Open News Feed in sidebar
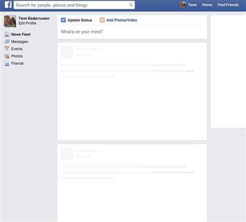 coord(21,34)
